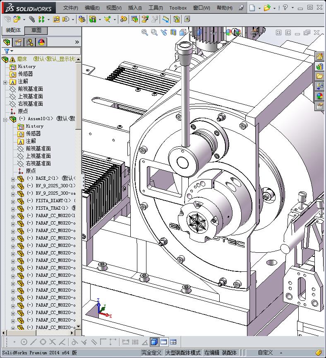This screenshot has width=326, height=358.
Task: Expand the PARAF_CC_M8X20<1> component node
Action: (13, 217)
